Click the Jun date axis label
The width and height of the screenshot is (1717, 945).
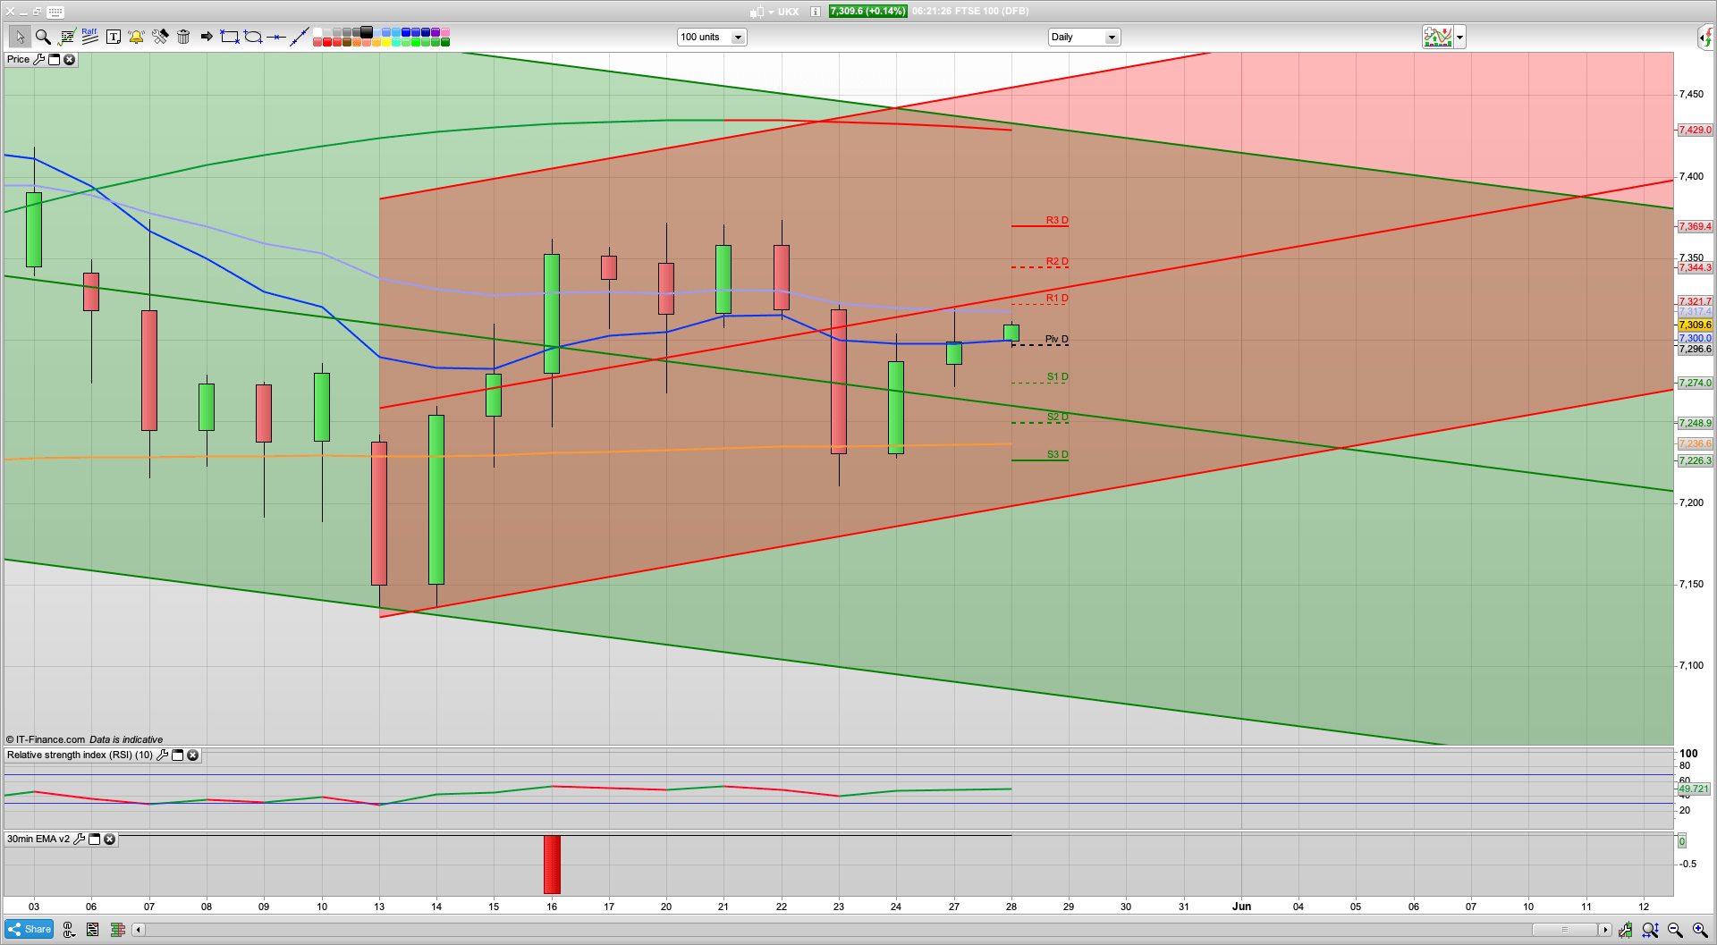[1241, 906]
